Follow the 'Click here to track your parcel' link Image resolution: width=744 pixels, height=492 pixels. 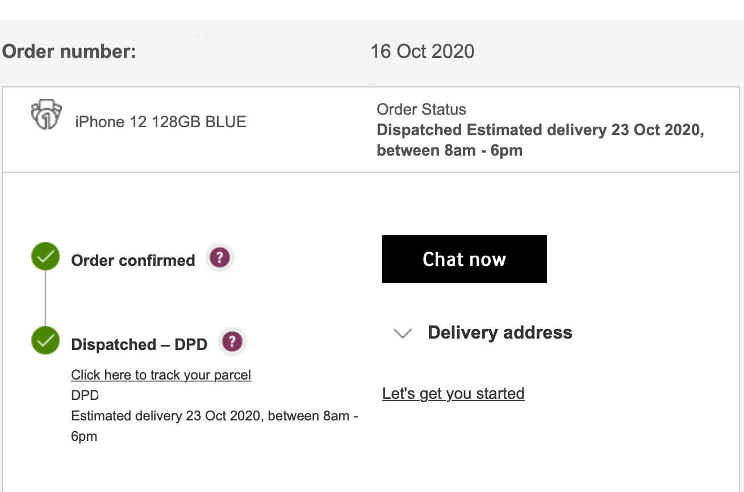tap(161, 375)
